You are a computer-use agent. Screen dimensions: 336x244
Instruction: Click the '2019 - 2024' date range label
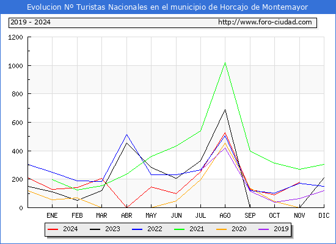coord(31,22)
